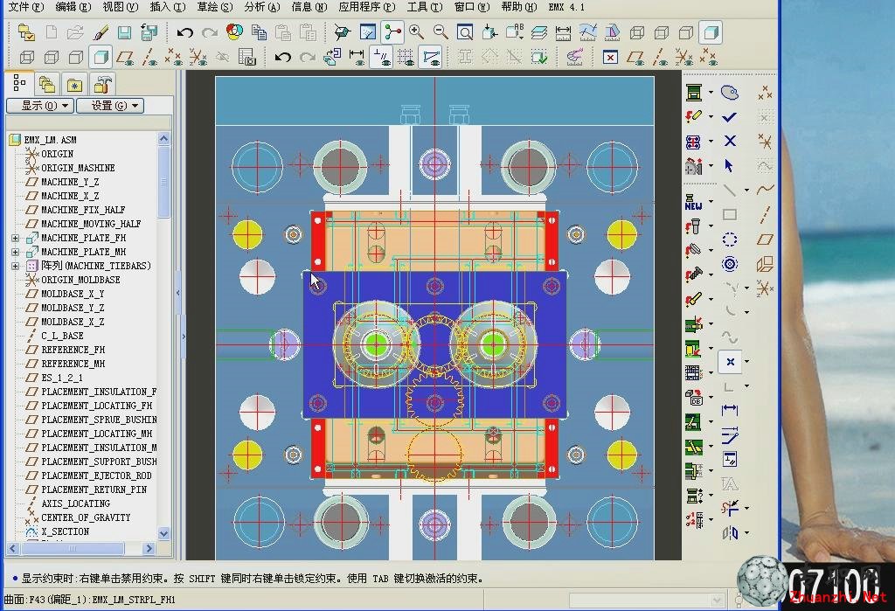Open the 文件(F) menu

(26, 7)
